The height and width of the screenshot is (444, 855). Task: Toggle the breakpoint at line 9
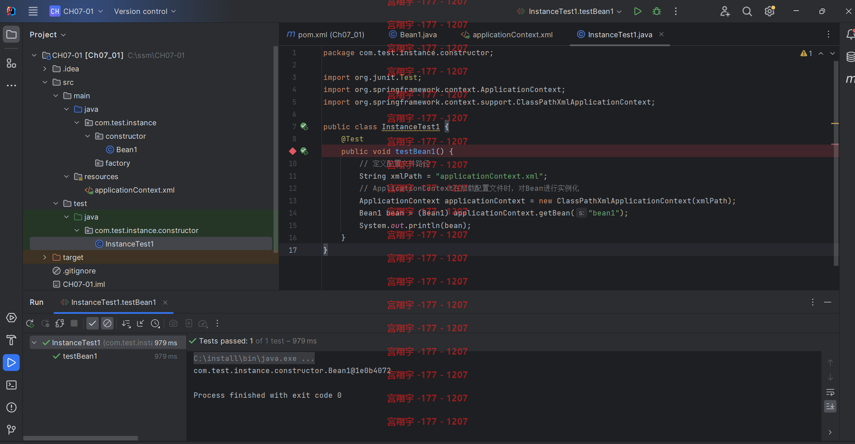tap(293, 151)
